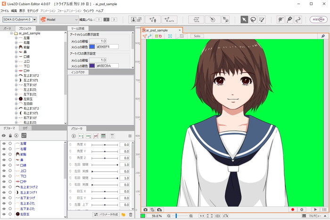Viewport: 330px width, 220px height.
Task: Close the ai_psd_sample canvas tab
Action: click(180, 30)
